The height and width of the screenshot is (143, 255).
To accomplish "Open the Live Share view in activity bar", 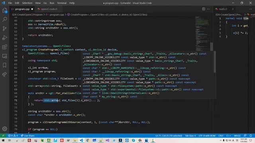I will [4, 74].
